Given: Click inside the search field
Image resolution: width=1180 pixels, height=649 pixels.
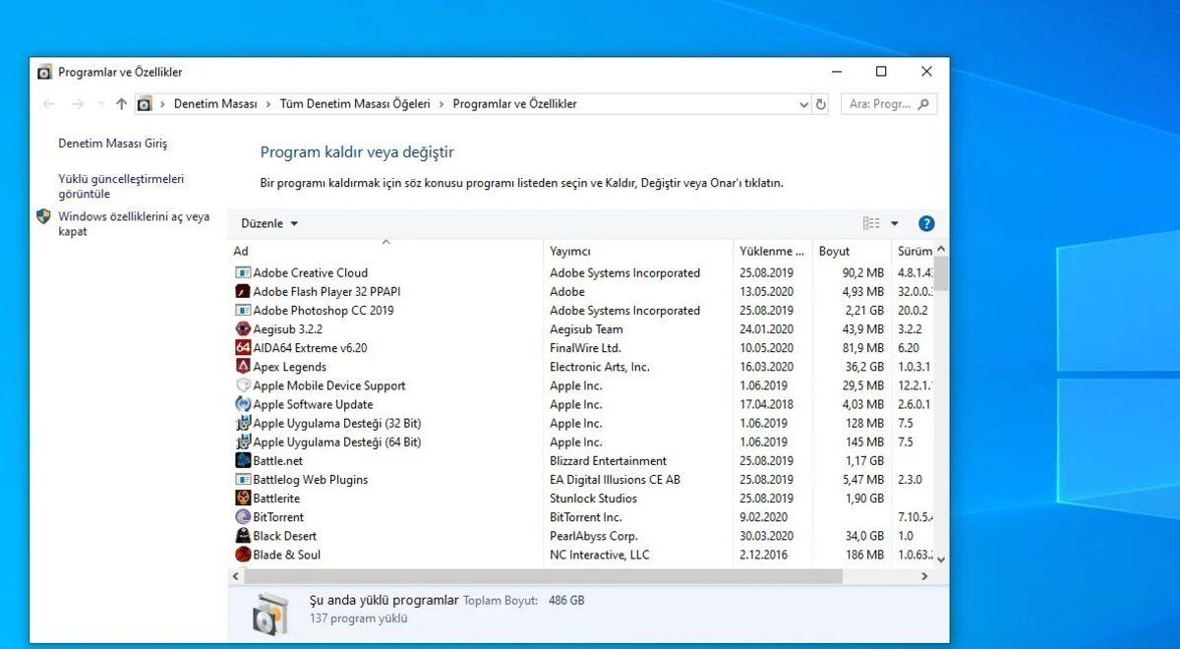Looking at the screenshot, I should [883, 103].
